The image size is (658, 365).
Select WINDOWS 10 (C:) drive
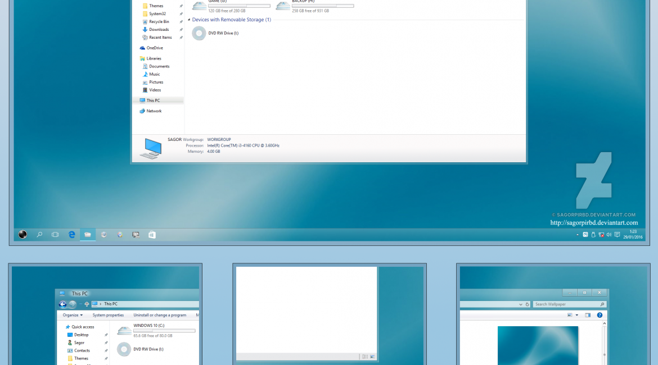point(156,330)
